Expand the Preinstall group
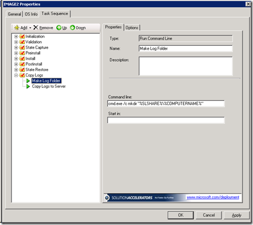Screen dimensions: 253x225 pos(16,53)
